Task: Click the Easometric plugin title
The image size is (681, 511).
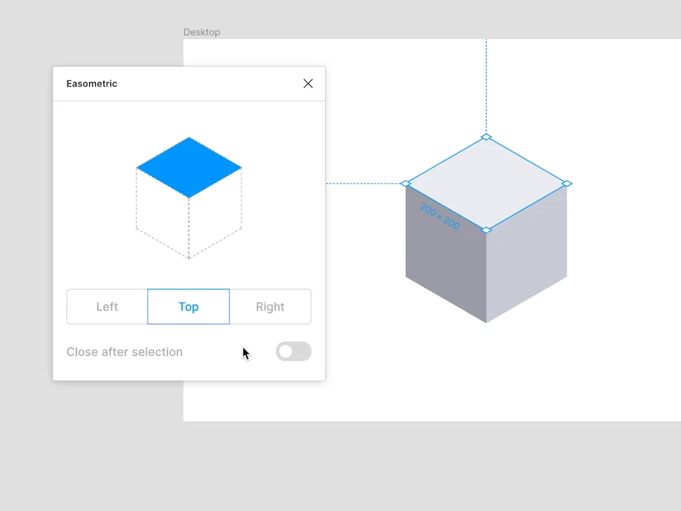Action: click(91, 83)
